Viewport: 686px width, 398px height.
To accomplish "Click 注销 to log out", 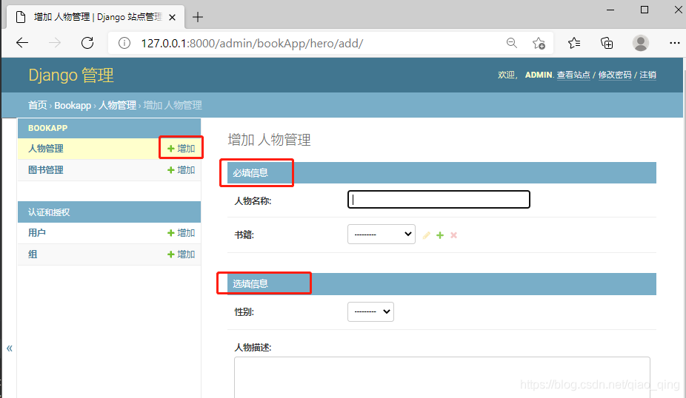I will pos(647,75).
